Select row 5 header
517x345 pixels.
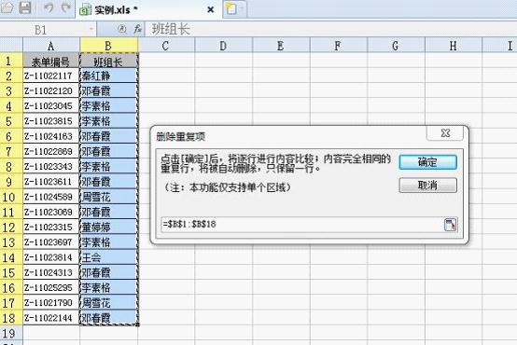[x=11, y=121]
